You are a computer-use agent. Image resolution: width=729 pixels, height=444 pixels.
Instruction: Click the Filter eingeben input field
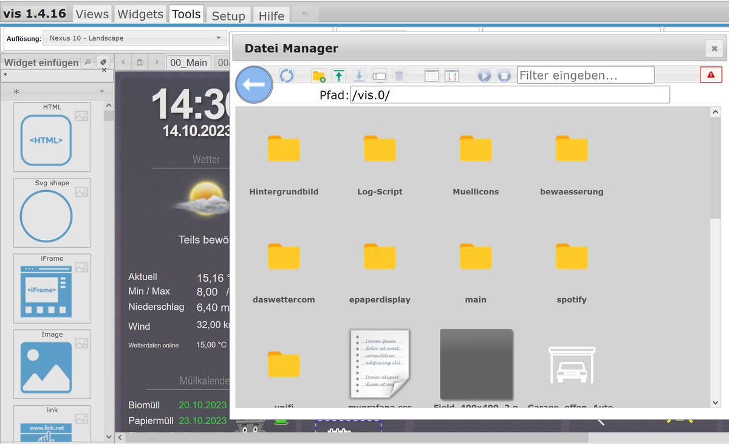click(586, 75)
